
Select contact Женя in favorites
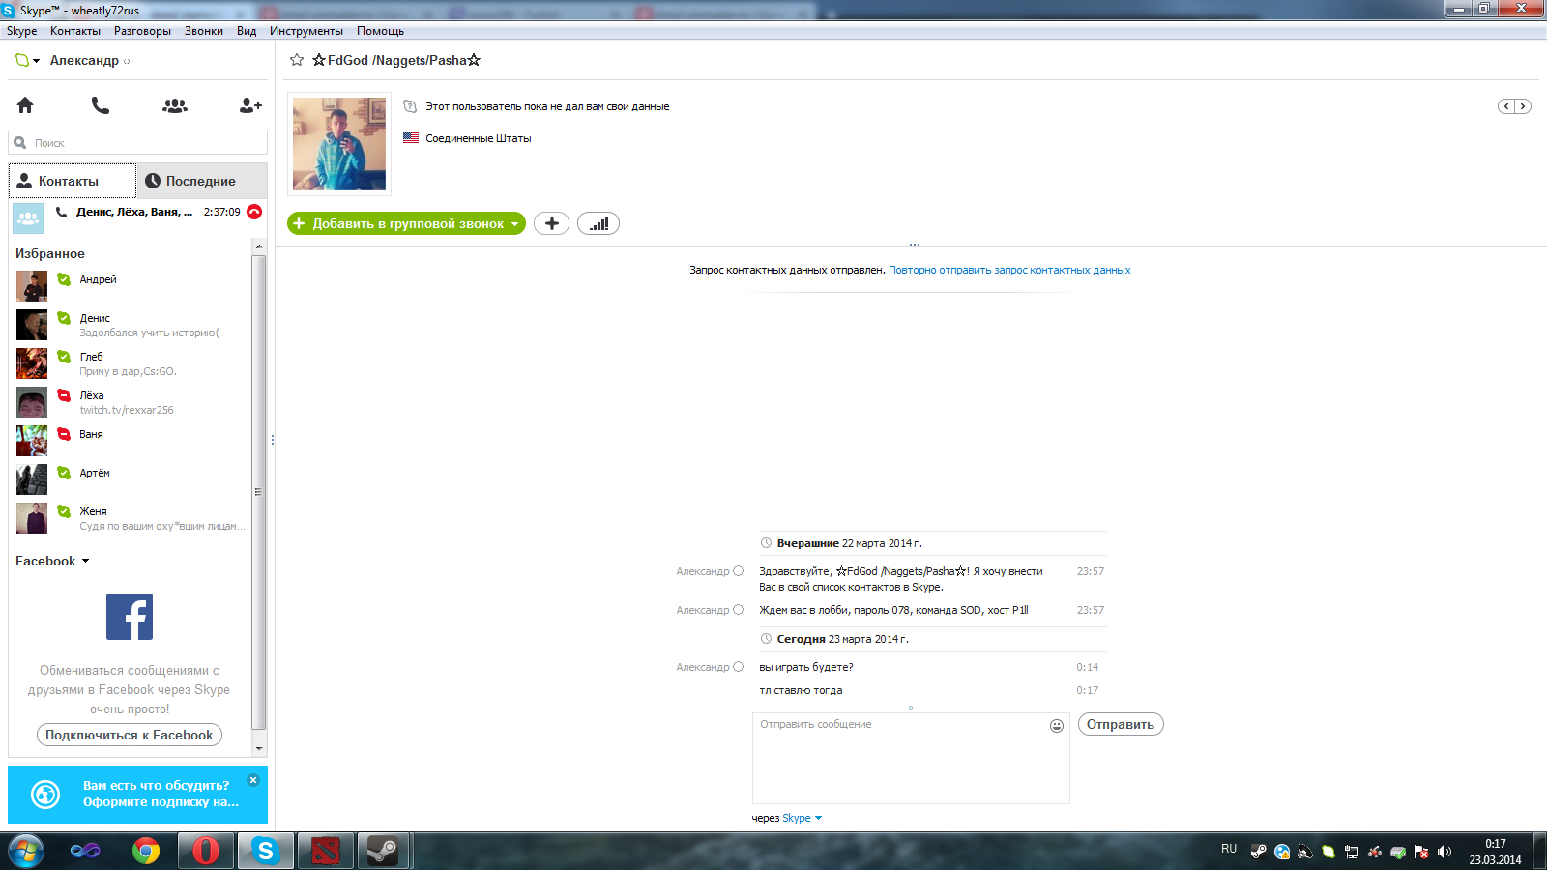tap(131, 518)
